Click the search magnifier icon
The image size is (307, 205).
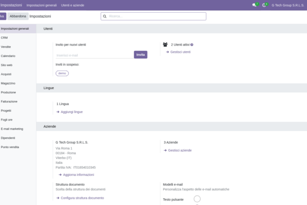click(105, 16)
